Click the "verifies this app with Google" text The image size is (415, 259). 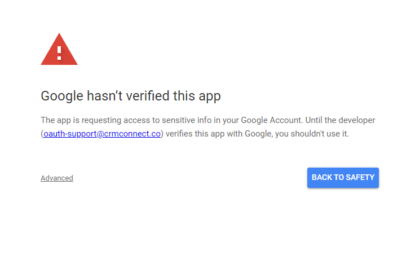[216, 134]
